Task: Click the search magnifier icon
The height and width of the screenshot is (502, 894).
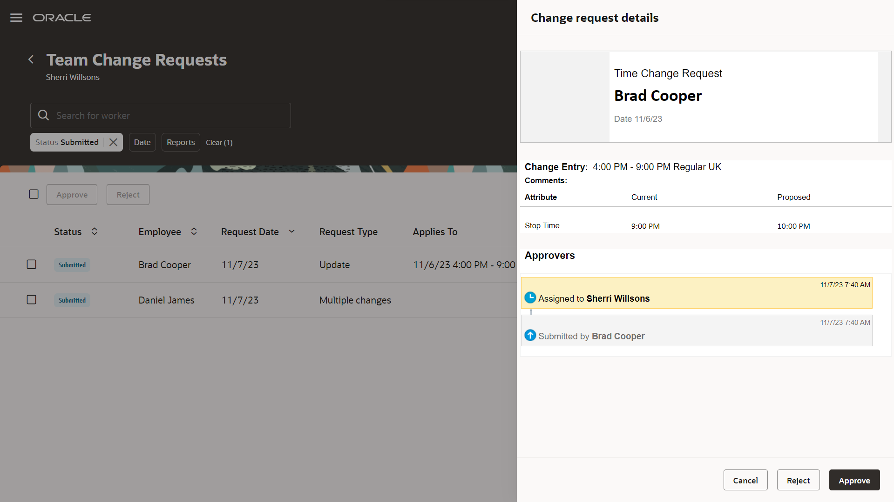Action: 43,115
